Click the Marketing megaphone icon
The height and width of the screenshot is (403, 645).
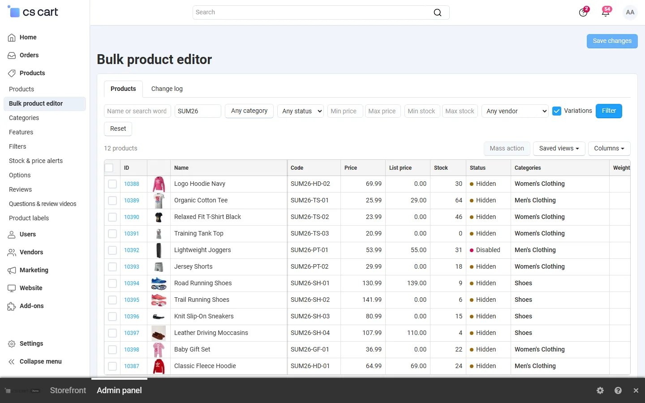(x=12, y=270)
